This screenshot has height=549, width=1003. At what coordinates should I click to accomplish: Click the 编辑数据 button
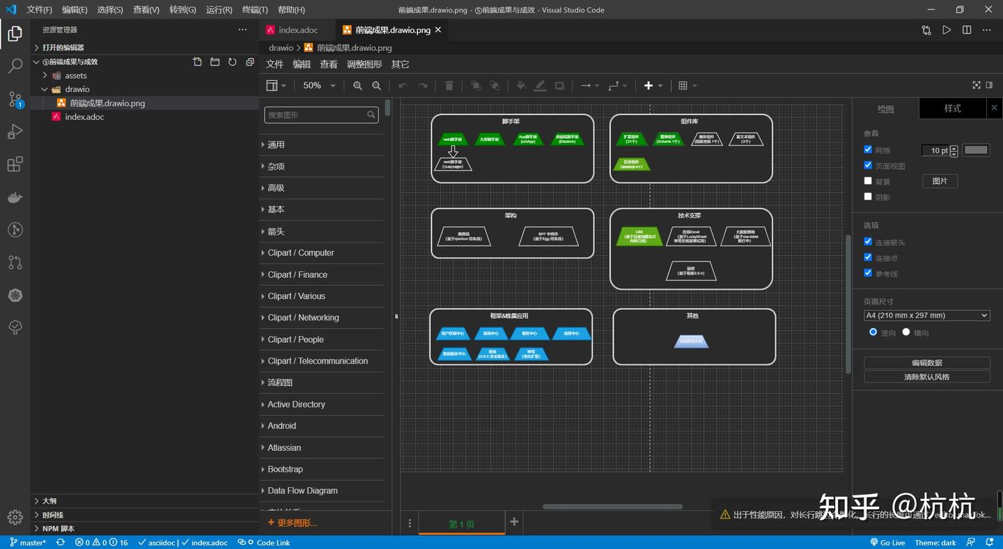tap(926, 362)
